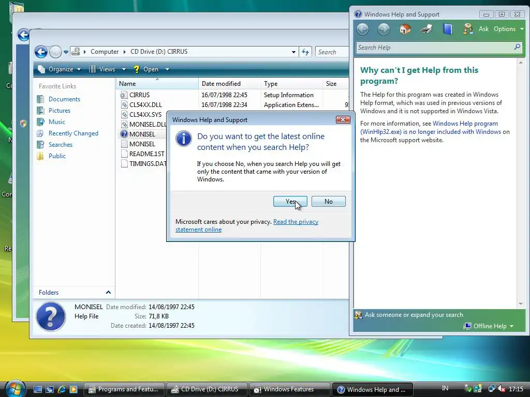Click the Help window Forward arrow
Screen dimensions: 530x397
click(384, 29)
